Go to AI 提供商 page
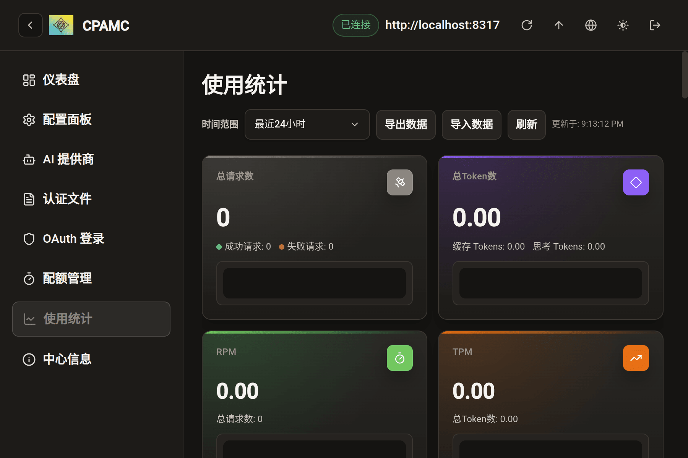Viewport: 688px width, 458px height. (x=91, y=159)
